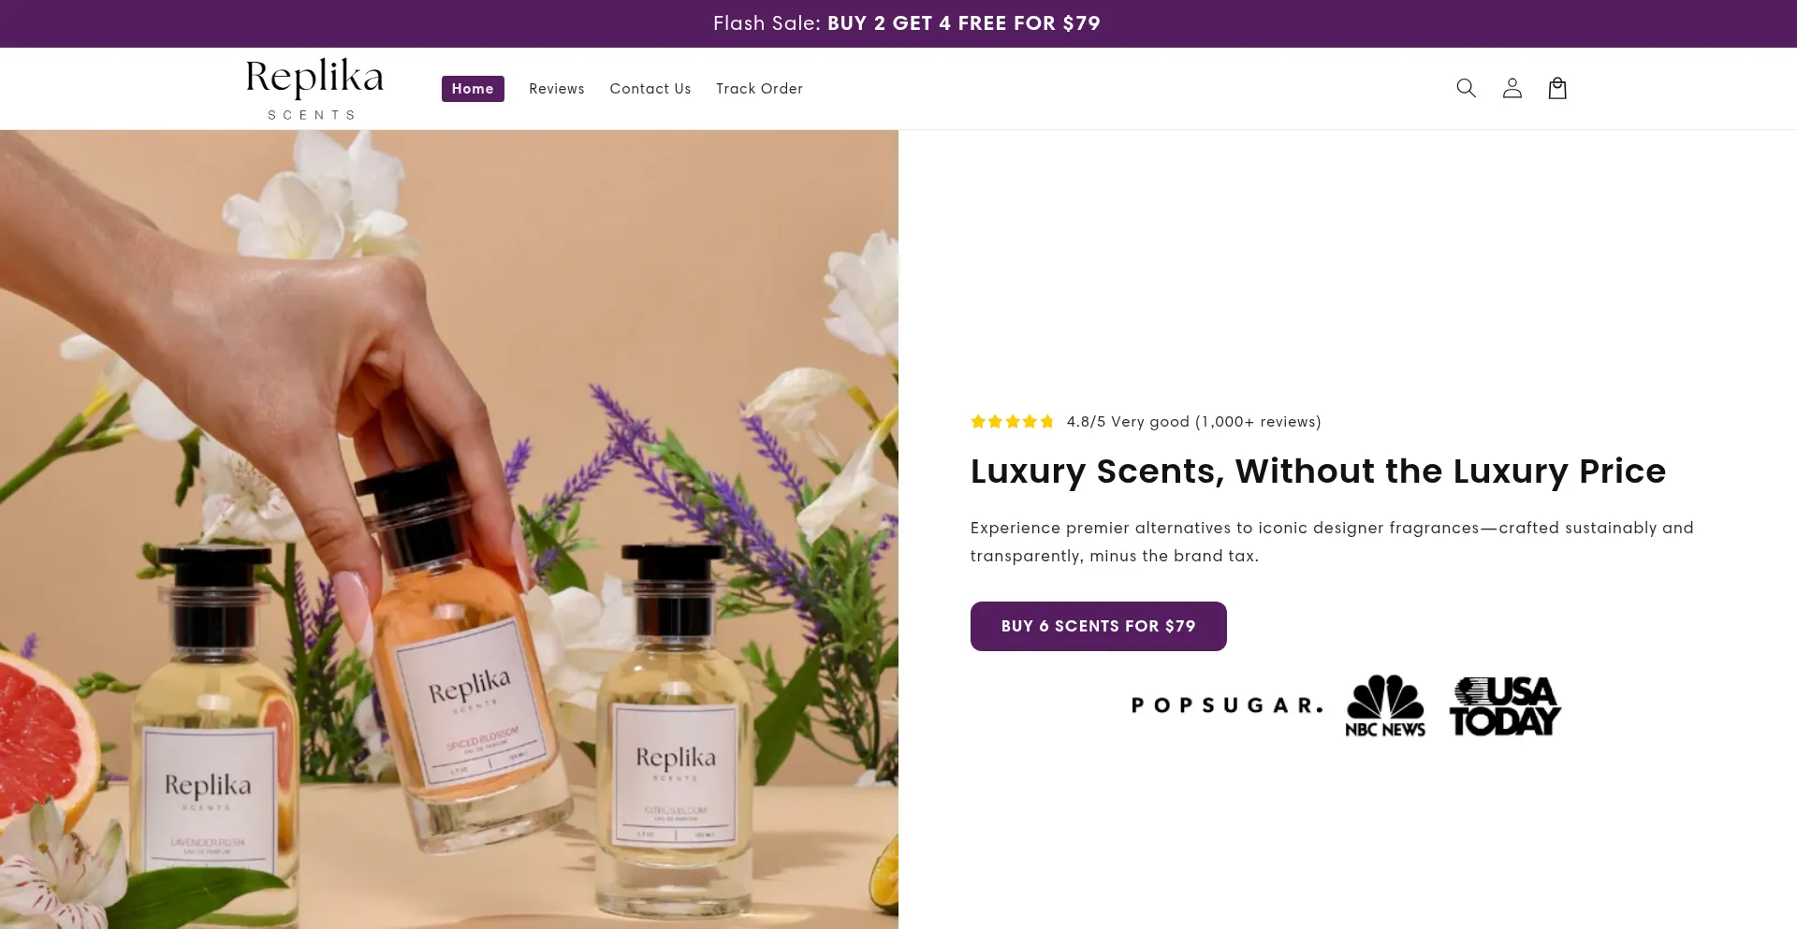This screenshot has height=929, width=1797.
Task: Click the Replika Scents logo
Action: point(314,88)
